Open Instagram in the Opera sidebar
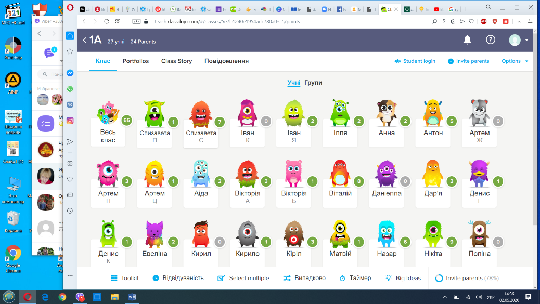 point(70,121)
